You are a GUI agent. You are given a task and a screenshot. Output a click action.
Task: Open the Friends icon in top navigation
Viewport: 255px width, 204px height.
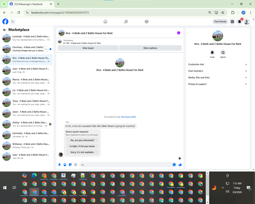[x=126, y=21]
